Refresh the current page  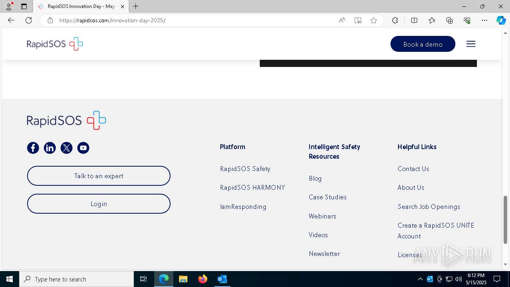click(x=29, y=20)
